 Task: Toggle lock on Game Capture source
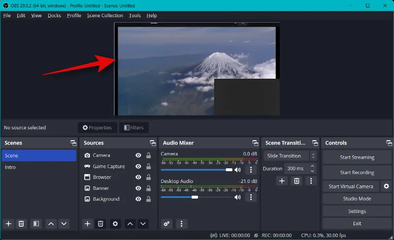click(x=149, y=166)
